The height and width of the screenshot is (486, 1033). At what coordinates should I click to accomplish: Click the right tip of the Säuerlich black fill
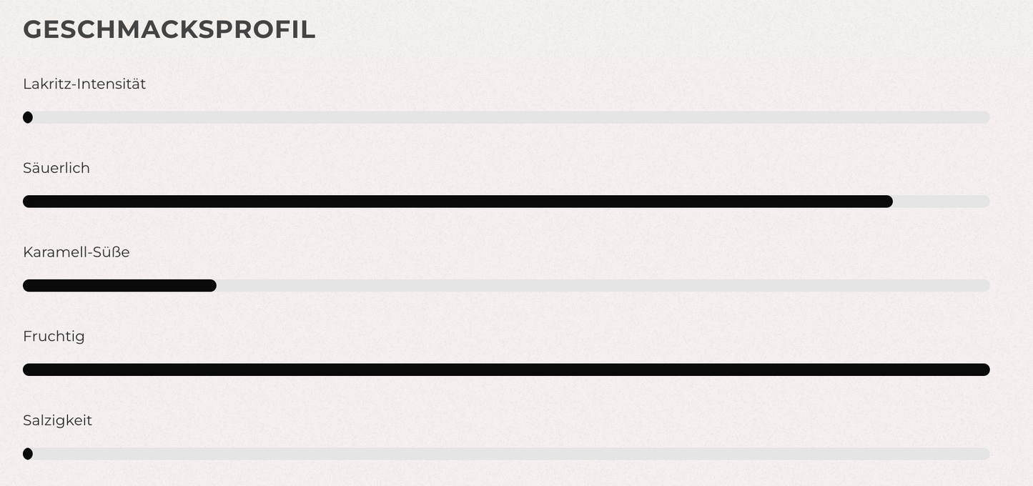pos(888,202)
